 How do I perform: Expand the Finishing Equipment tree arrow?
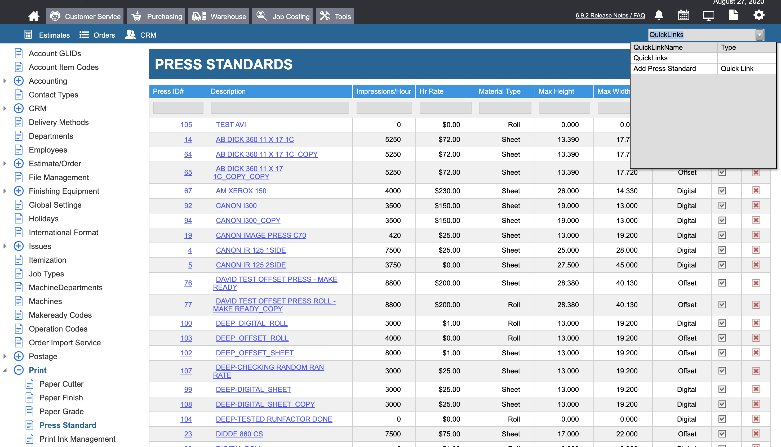(5, 191)
